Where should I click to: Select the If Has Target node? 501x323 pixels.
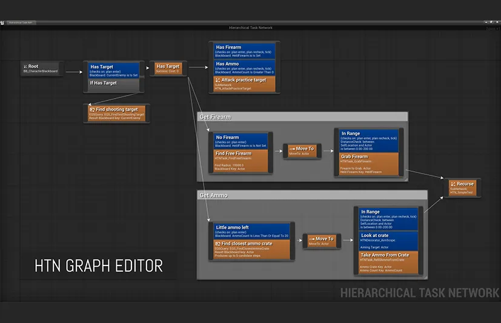click(114, 85)
